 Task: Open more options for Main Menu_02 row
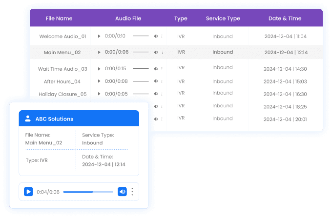[163, 52]
